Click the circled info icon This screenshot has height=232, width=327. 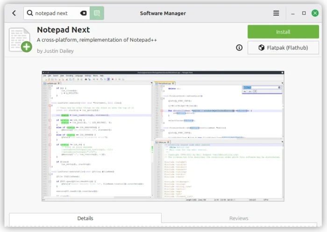click(x=239, y=48)
